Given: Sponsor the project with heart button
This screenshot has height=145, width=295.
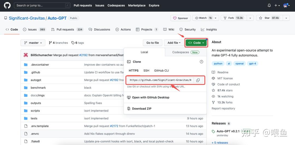Looking at the screenshot, I should pyautogui.click(x=181, y=18).
